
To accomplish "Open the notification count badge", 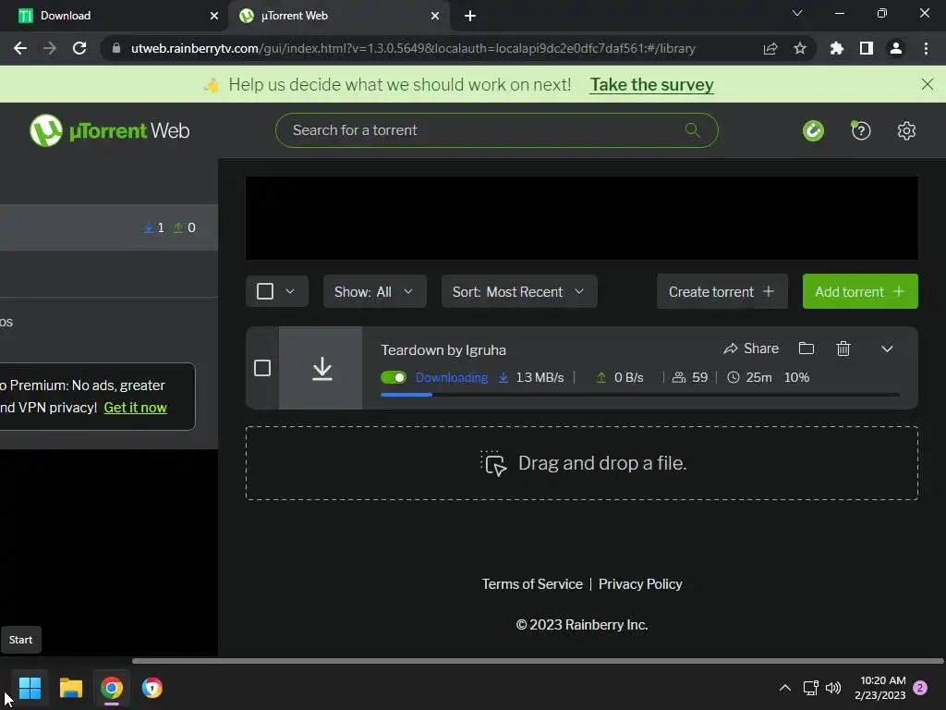I will (920, 688).
